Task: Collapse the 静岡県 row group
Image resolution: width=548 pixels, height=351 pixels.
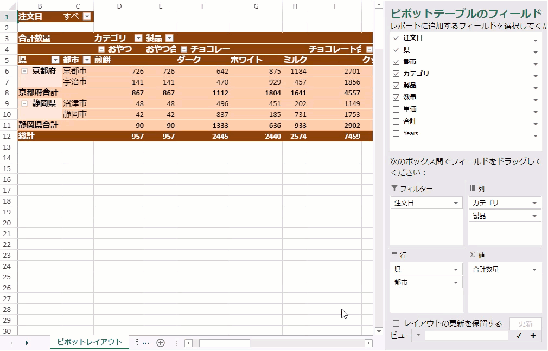Action: point(24,103)
